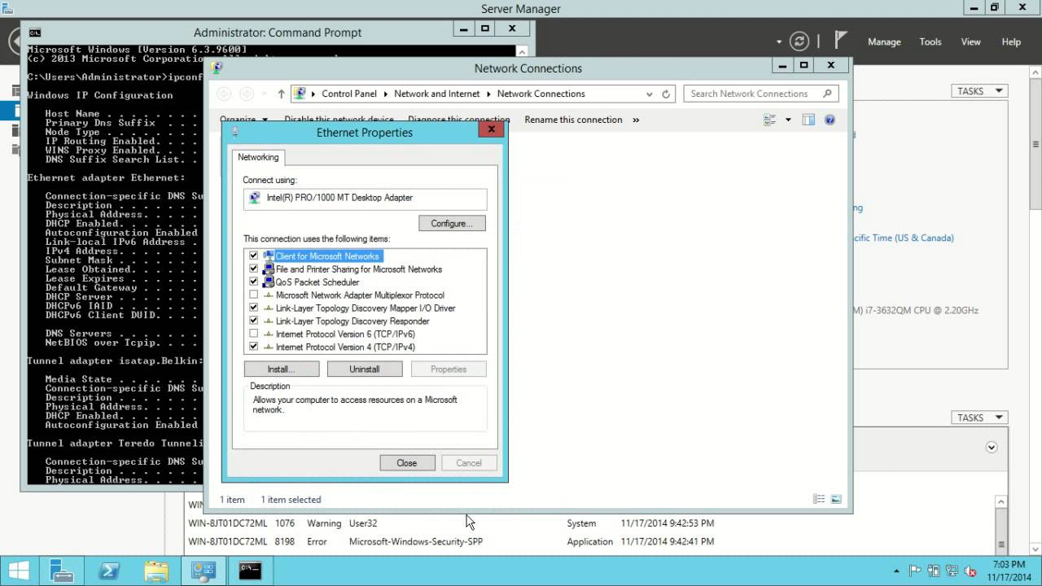Open Server Manager notifications flag
1042x586 pixels.
point(841,41)
